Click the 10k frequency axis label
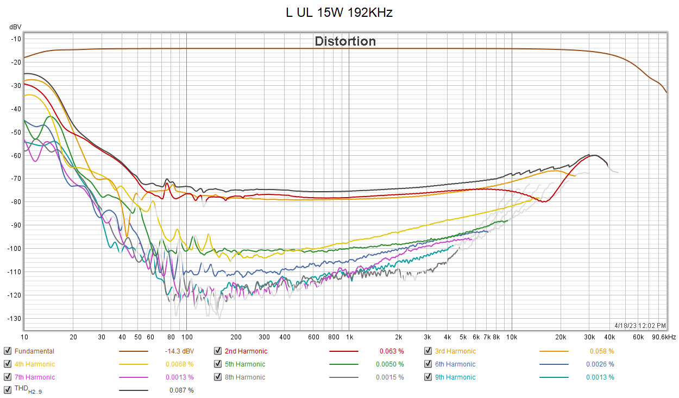This screenshot has height=398, width=679. coord(512,337)
